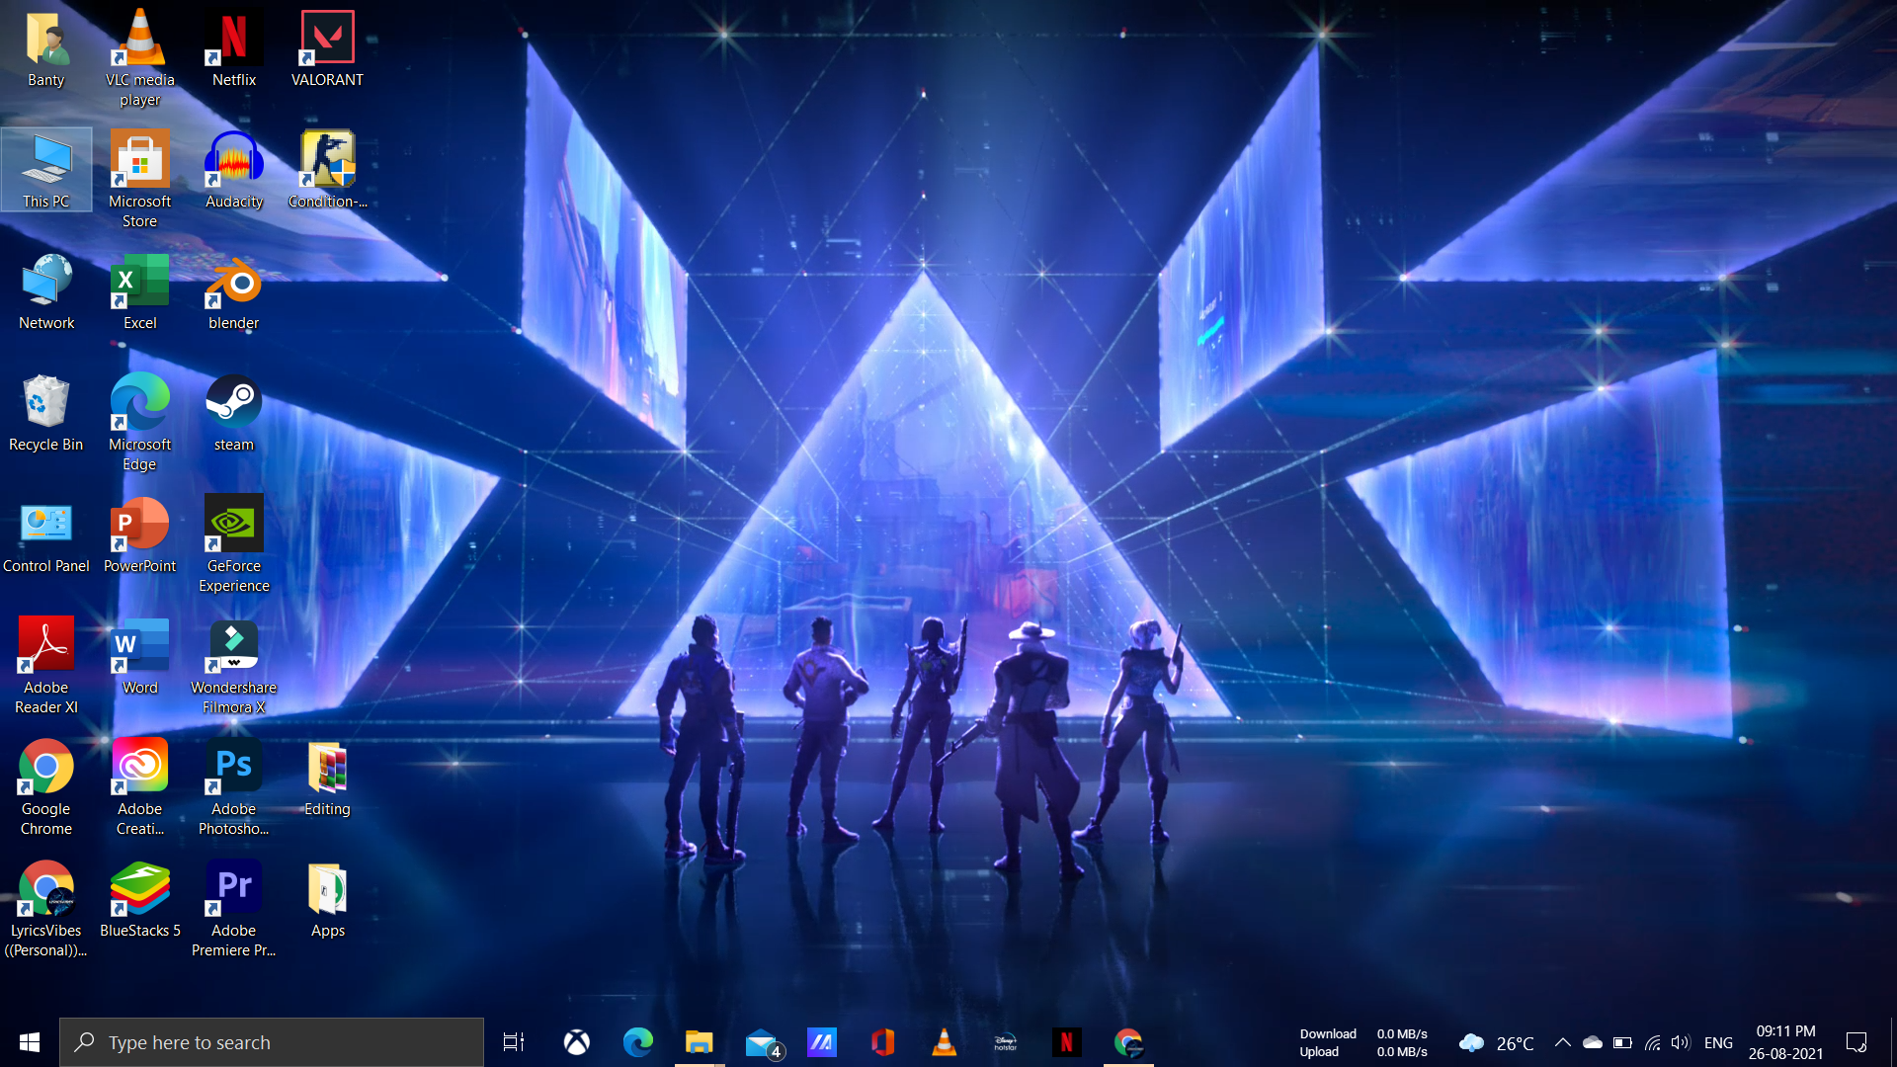Open the 26°C weather widget
This screenshot has width=1897, height=1067.
[1497, 1042]
